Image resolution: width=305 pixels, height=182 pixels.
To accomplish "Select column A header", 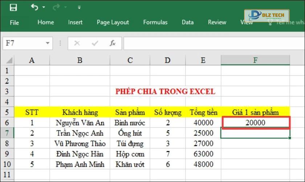I will [x=32, y=60].
